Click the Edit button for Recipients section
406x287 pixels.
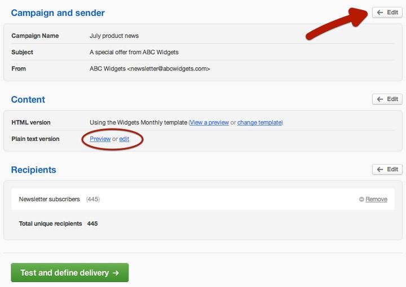[x=387, y=169]
